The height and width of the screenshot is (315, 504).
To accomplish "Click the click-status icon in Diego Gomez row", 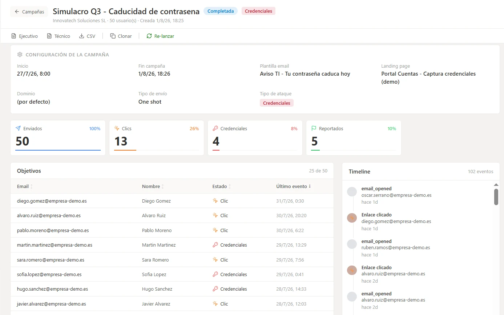I will (215, 201).
